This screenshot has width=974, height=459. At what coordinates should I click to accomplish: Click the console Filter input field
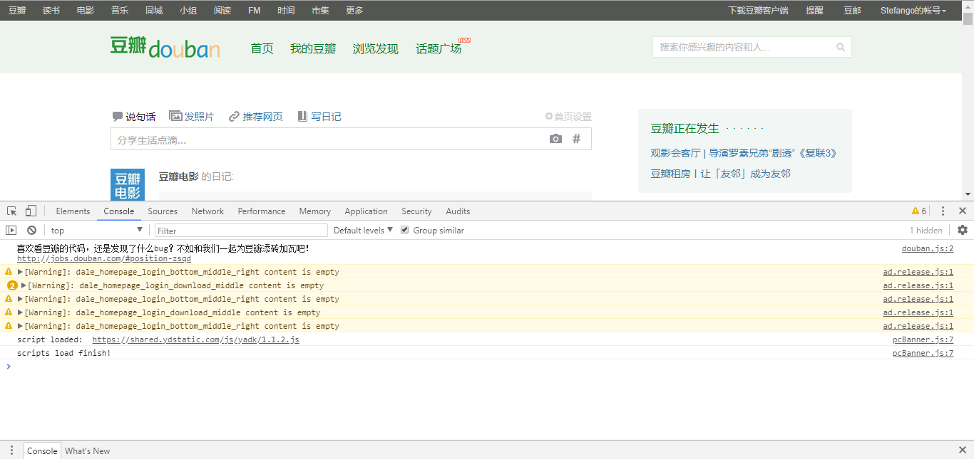point(241,231)
